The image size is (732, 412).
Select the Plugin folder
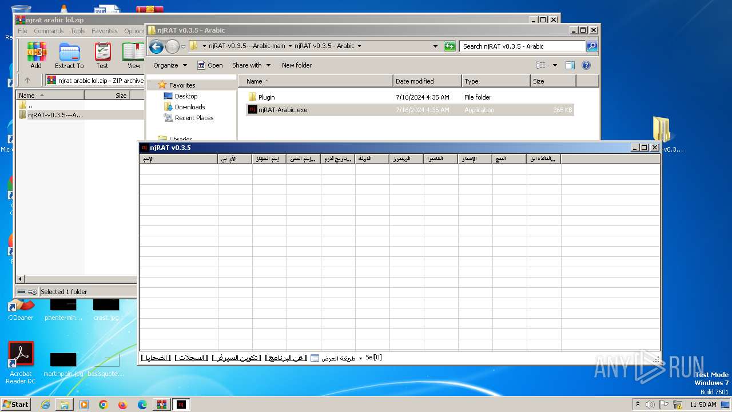pyautogui.click(x=266, y=97)
